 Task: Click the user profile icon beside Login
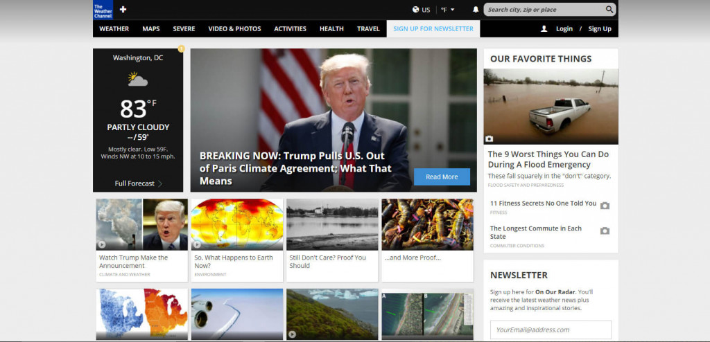[x=544, y=28]
